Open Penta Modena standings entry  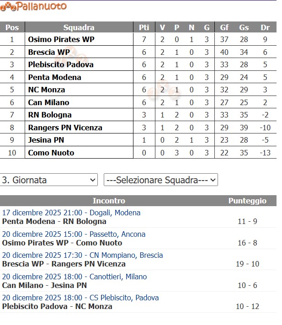(54, 77)
